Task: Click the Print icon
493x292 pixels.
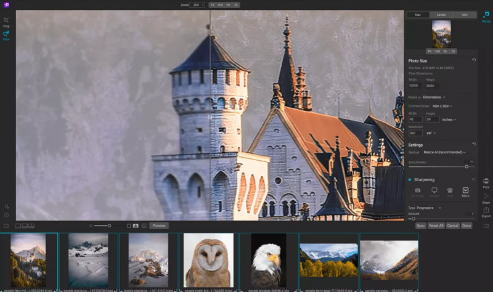Action: [486, 182]
